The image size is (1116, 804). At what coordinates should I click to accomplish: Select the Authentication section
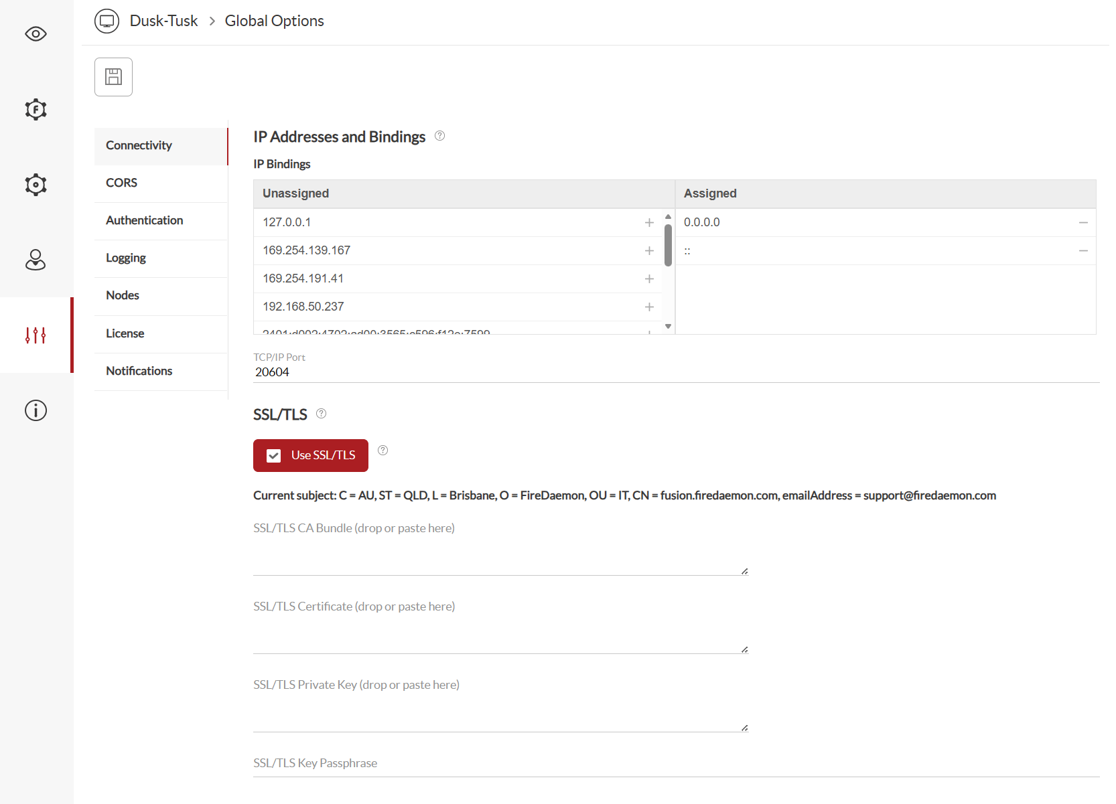click(144, 220)
